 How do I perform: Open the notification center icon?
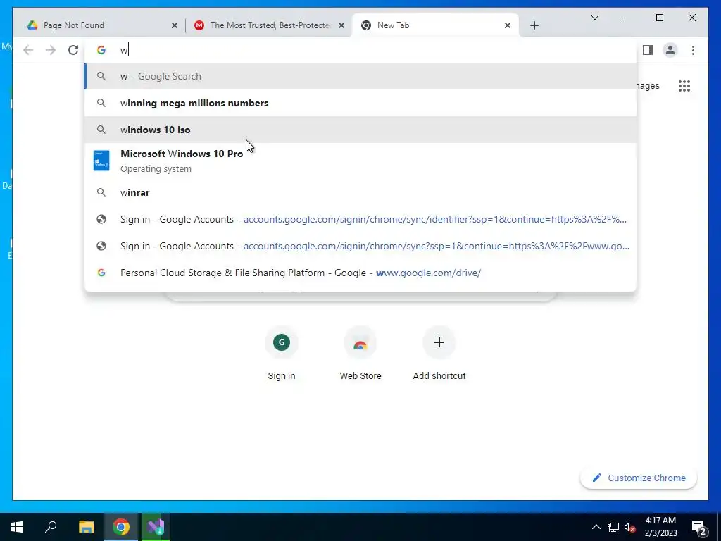click(699, 527)
